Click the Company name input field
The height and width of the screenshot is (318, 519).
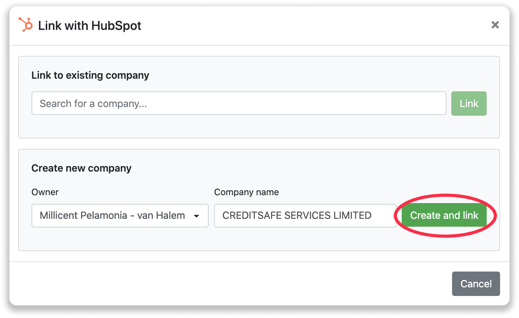coord(305,215)
